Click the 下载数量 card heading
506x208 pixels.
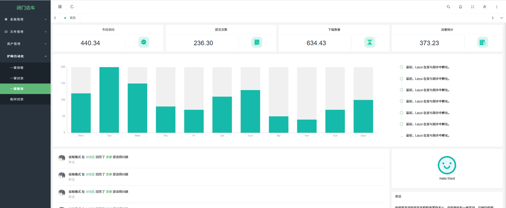click(x=334, y=30)
